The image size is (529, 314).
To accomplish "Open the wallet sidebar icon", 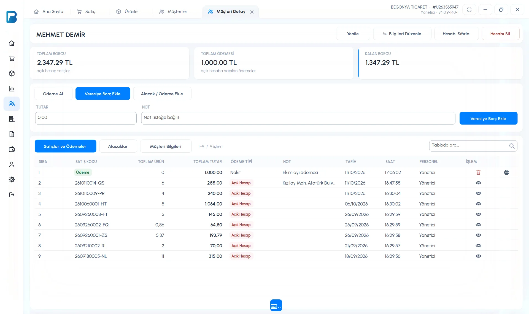I will click(x=12, y=149).
